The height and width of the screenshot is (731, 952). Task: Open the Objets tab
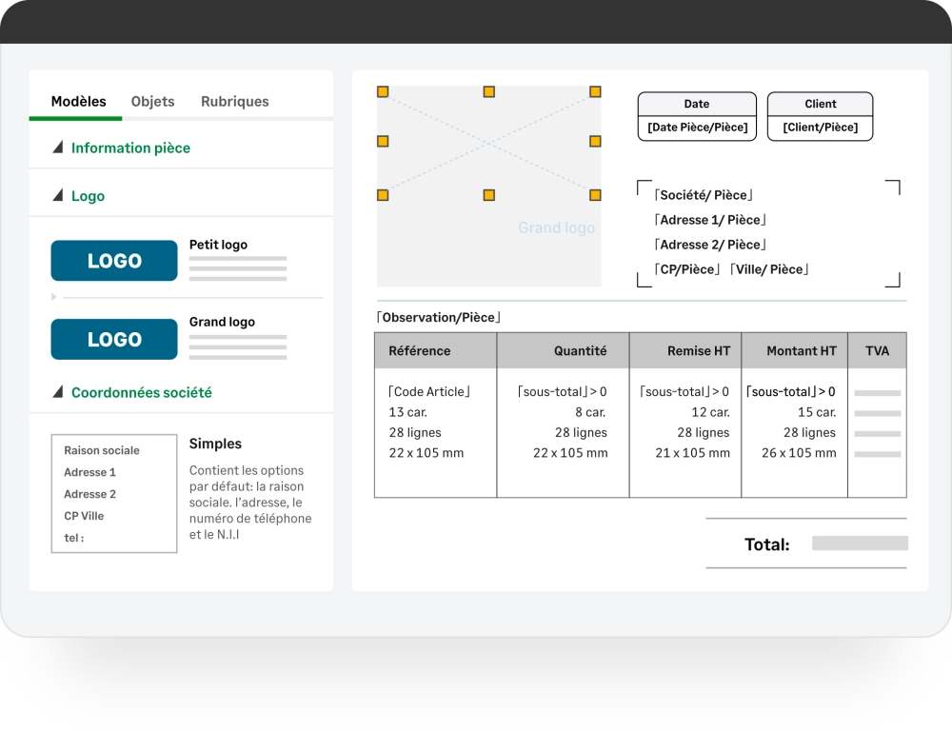(153, 102)
